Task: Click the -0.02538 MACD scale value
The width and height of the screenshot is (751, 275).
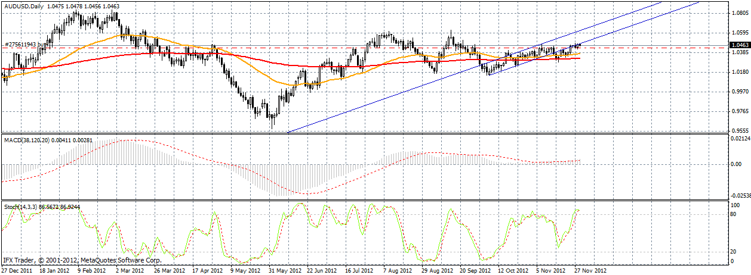Action: (740, 195)
